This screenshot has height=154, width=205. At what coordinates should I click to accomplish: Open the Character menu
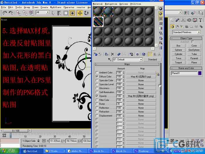point(69,7)
